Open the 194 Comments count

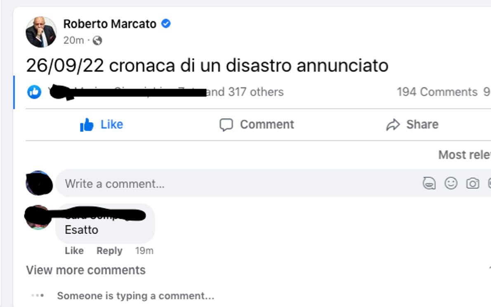(437, 92)
